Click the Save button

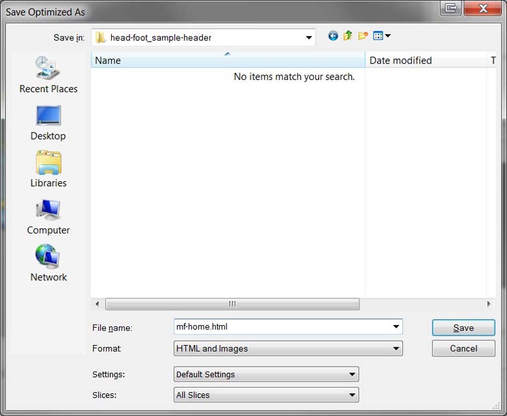[463, 328]
